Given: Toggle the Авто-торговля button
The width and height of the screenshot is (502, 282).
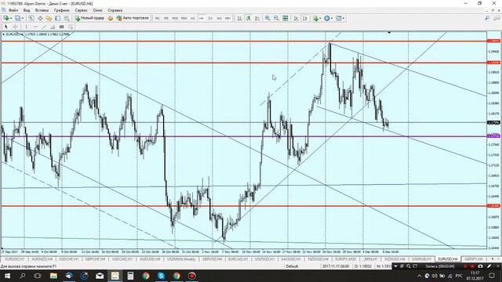Looking at the screenshot, I should coord(133,18).
